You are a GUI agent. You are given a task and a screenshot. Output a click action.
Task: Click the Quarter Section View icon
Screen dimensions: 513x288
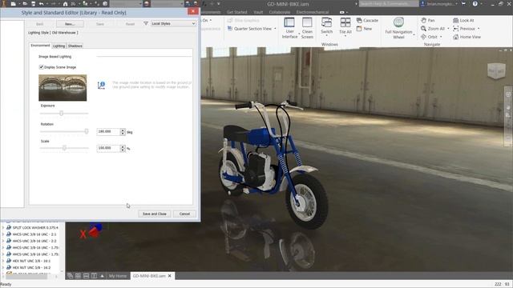(230, 29)
